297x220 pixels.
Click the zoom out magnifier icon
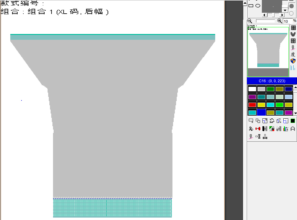coord(250,21)
